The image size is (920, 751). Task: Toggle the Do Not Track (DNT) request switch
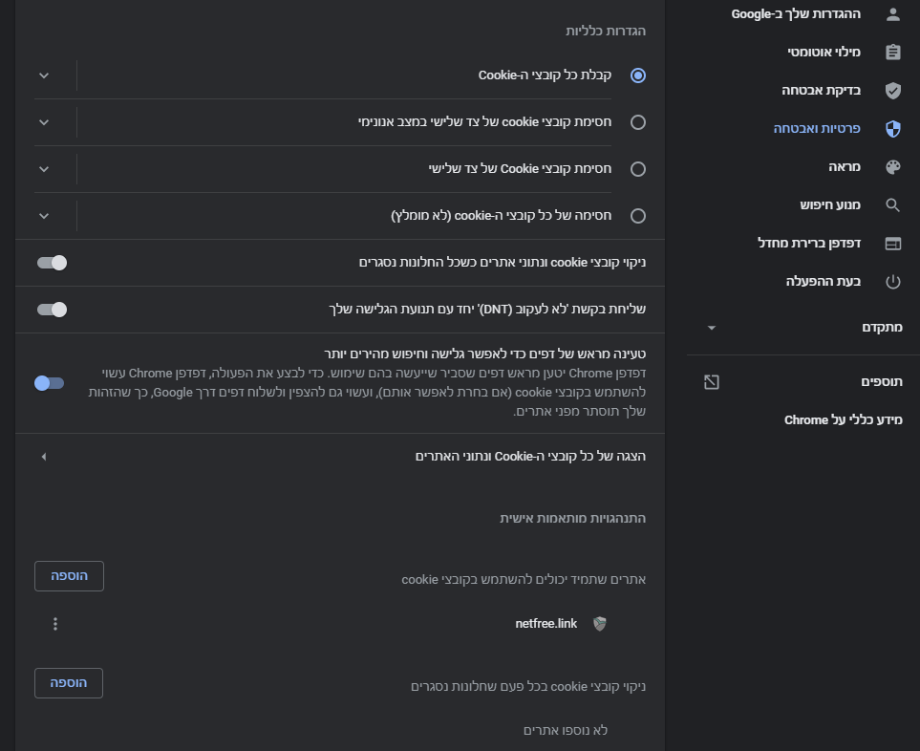[x=52, y=310]
